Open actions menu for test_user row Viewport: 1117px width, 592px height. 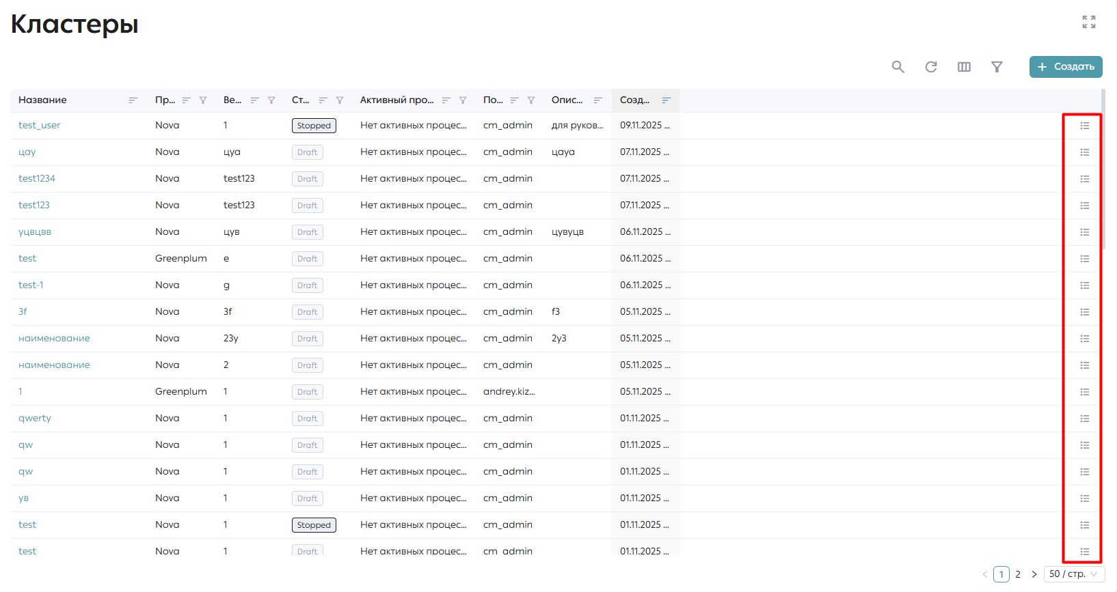(1084, 126)
